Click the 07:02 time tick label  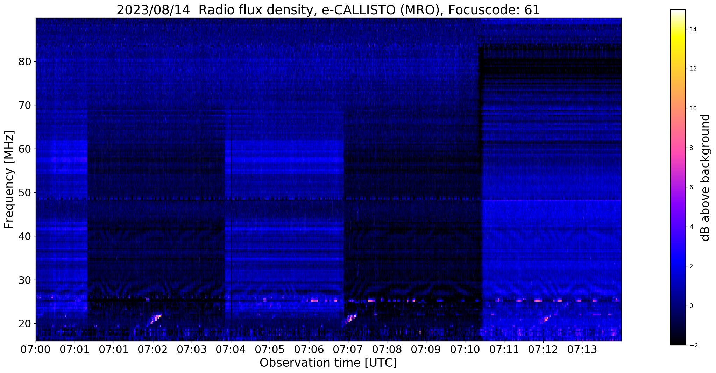153,350
